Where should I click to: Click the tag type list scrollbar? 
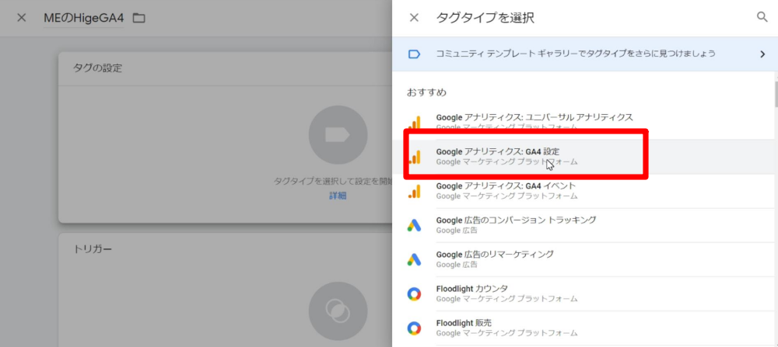[776, 94]
